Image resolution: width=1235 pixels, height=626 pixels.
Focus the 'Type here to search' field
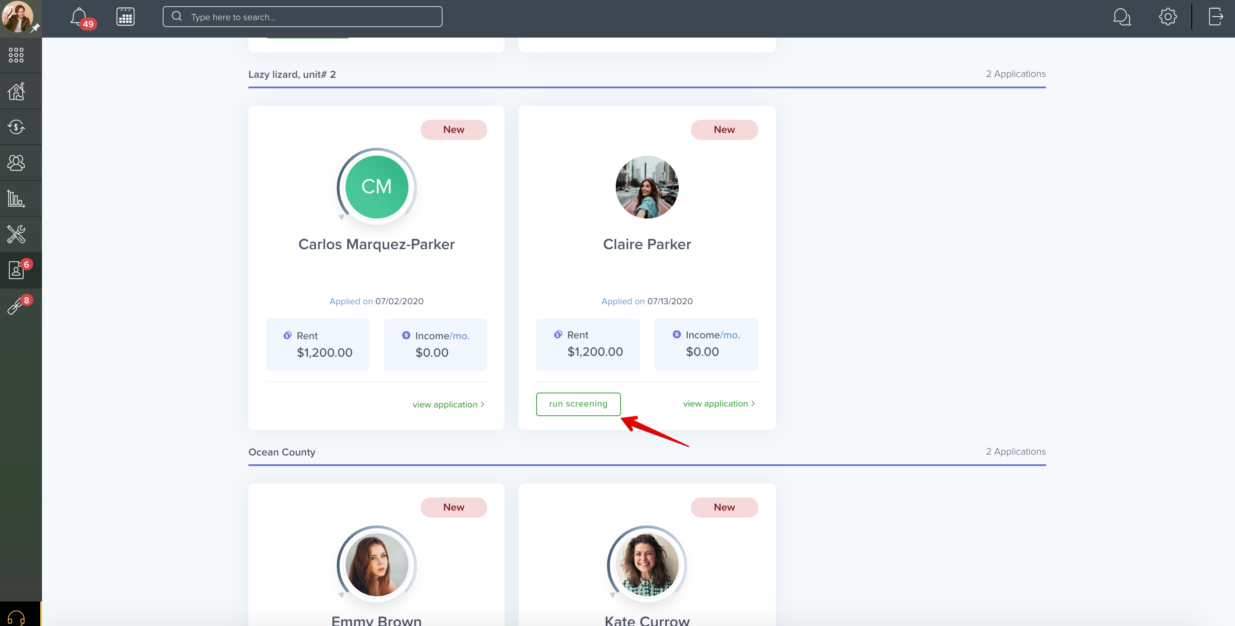click(303, 17)
